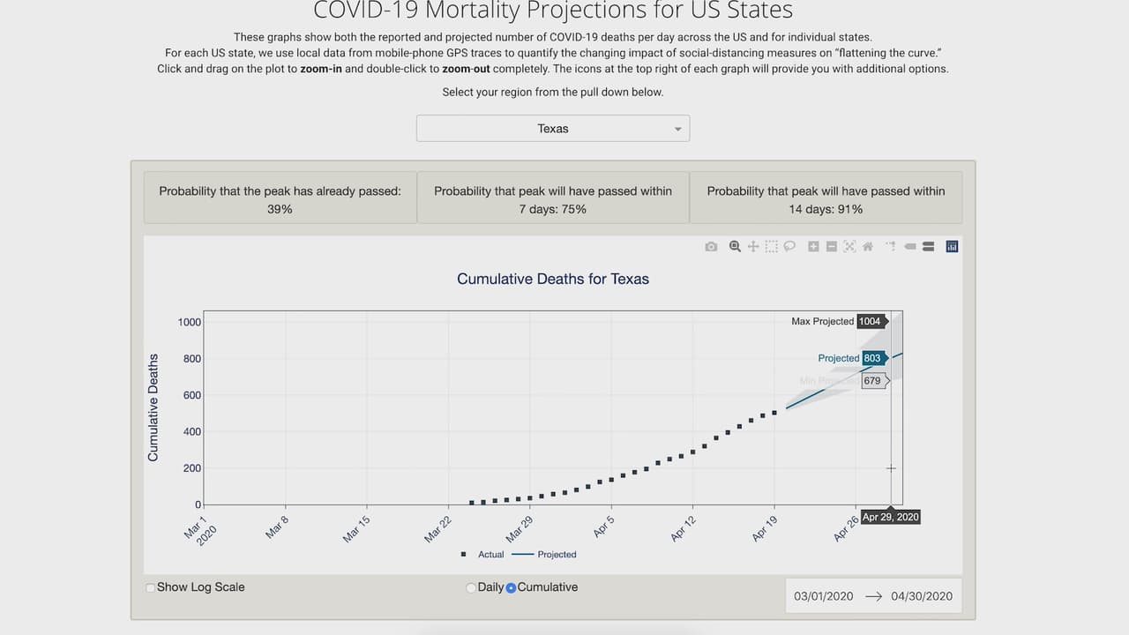Activate the Lasso Select tool

pos(789,247)
